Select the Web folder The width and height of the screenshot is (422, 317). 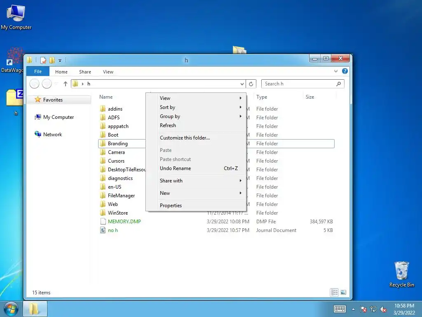109,204
